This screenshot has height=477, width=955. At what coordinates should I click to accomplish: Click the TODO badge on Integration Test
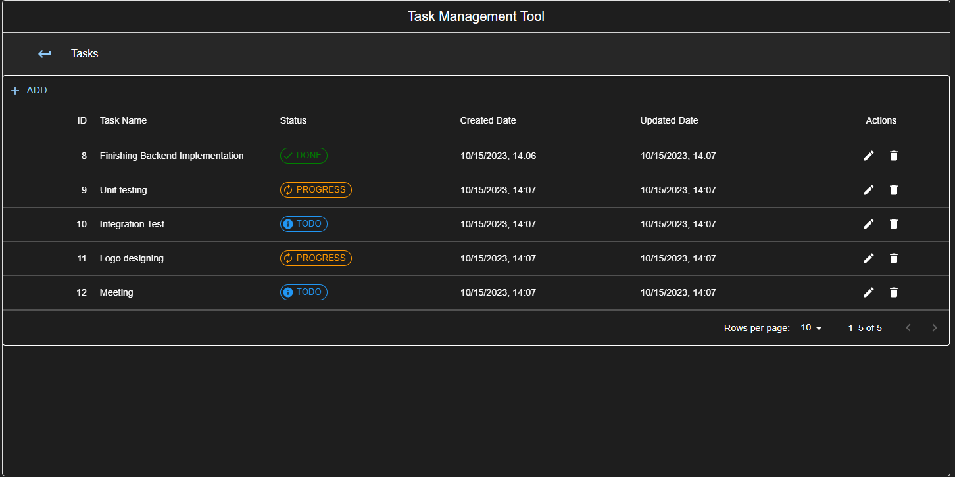303,224
